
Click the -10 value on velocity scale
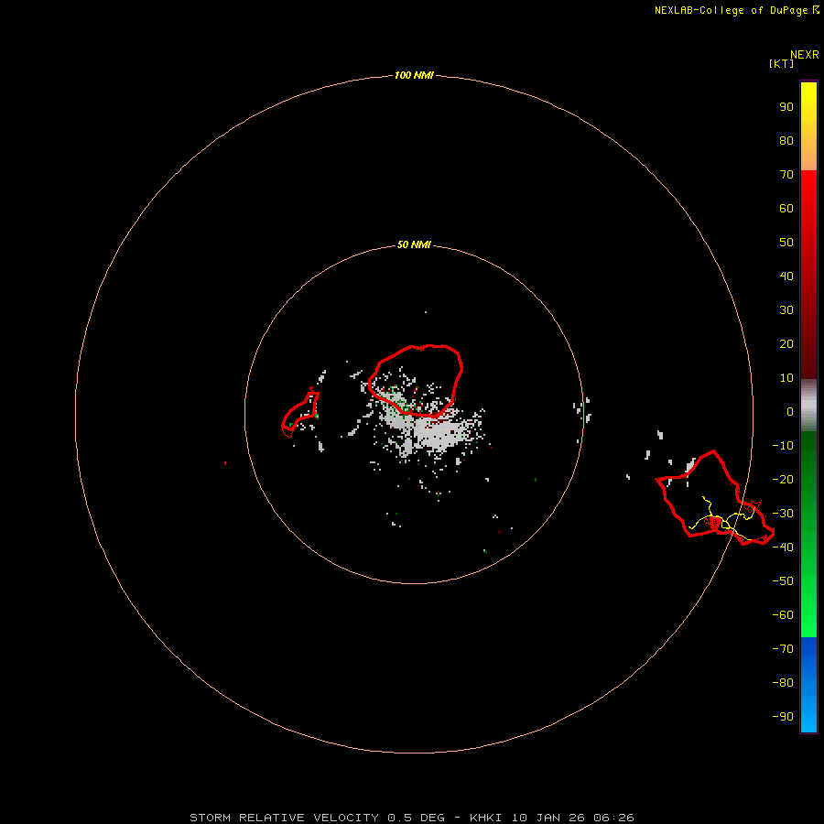783,446
